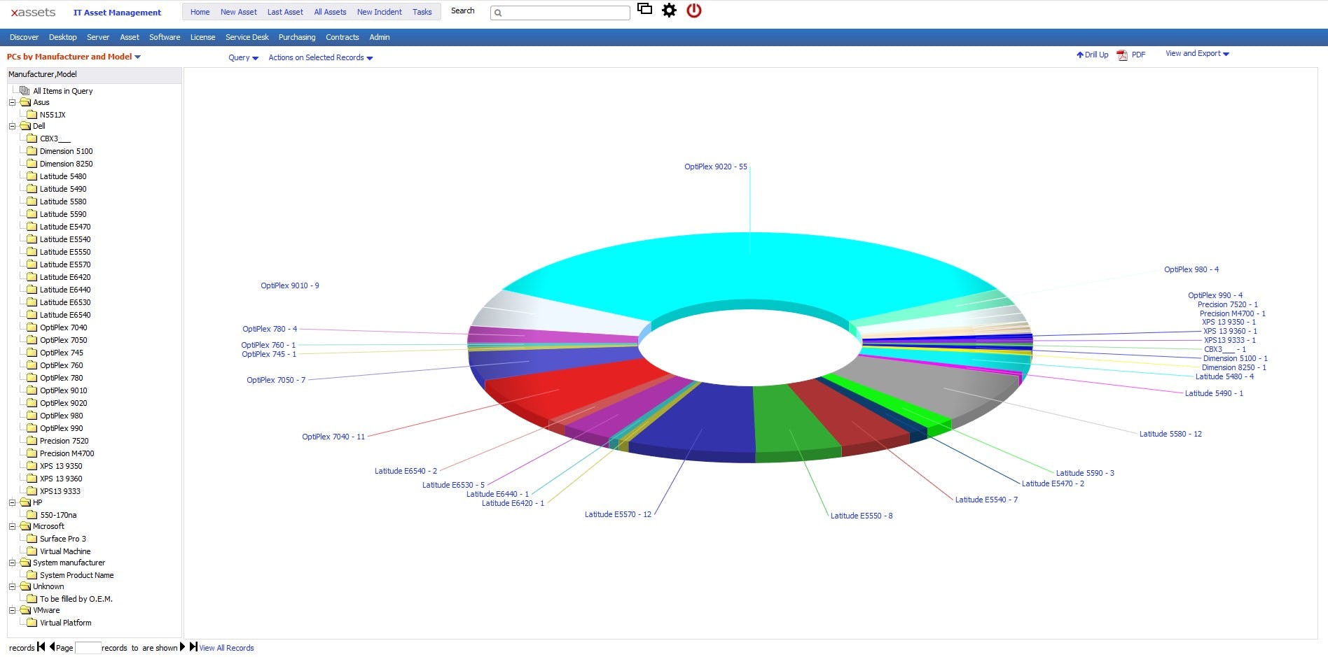Select the Surface Pro 3 folder
The width and height of the screenshot is (1328, 657).
pos(63,539)
